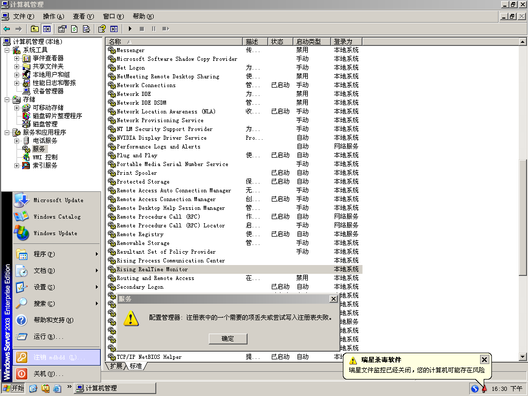Image resolution: width=528 pixels, height=396 pixels.
Task: Open 设置(S) submenu in Start menu
Action: (x=57, y=287)
